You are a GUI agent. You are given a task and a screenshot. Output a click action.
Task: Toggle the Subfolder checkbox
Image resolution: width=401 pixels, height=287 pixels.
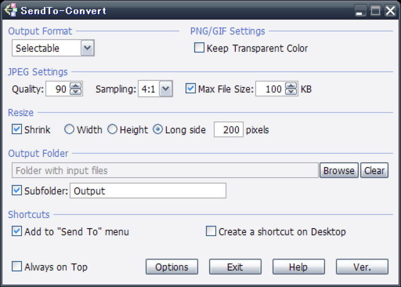[x=17, y=191]
